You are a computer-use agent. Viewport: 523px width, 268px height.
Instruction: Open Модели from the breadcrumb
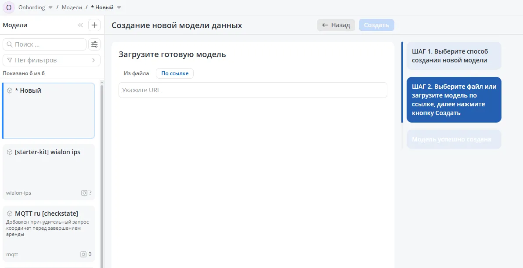click(x=72, y=7)
